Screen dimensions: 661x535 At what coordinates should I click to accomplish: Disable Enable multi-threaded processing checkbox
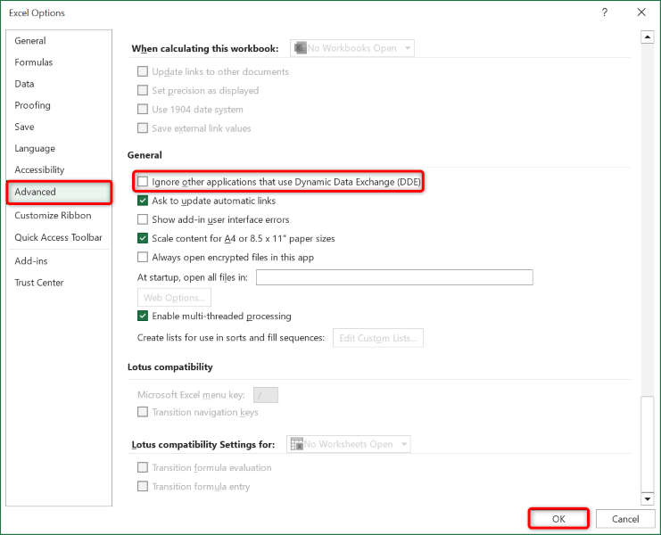pyautogui.click(x=143, y=316)
